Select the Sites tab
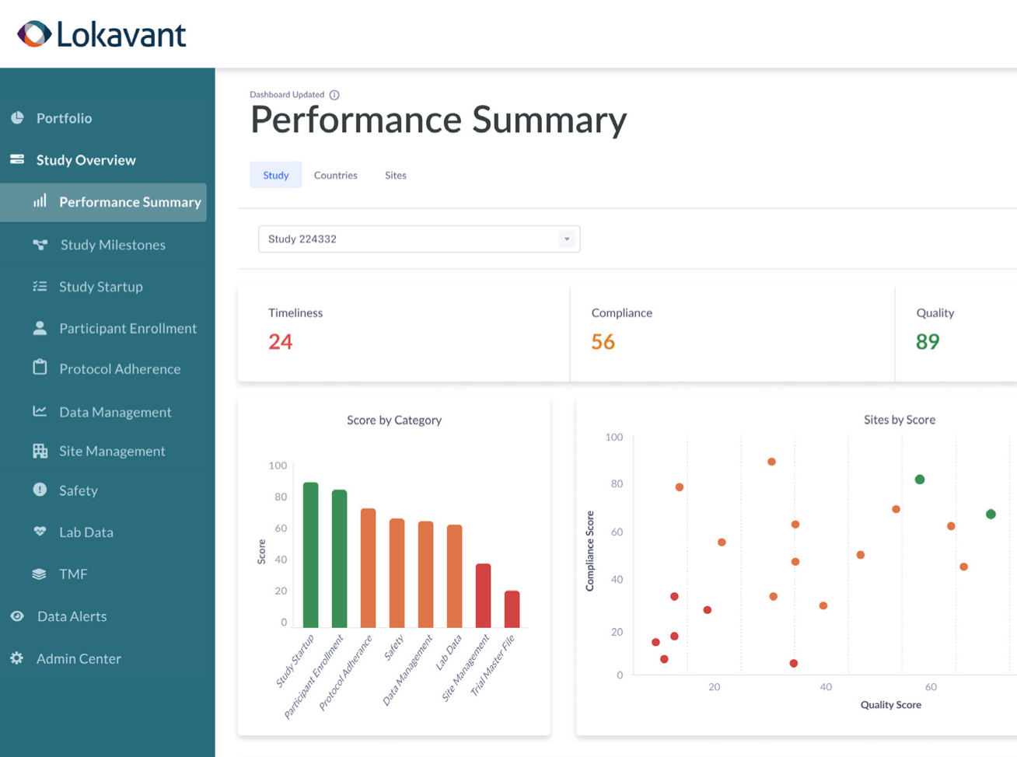Screen dimensions: 1017x757 point(395,175)
